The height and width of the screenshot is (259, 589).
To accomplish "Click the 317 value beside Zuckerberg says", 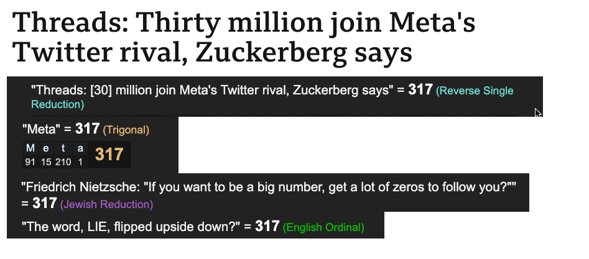I will [x=420, y=90].
